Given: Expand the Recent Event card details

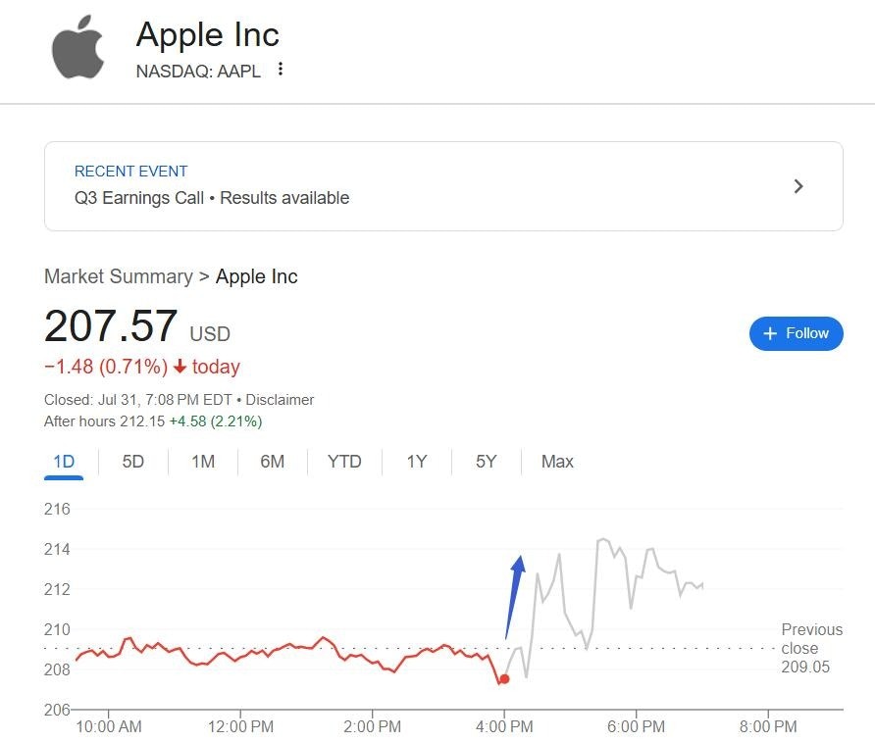Looking at the screenshot, I should click(x=441, y=185).
